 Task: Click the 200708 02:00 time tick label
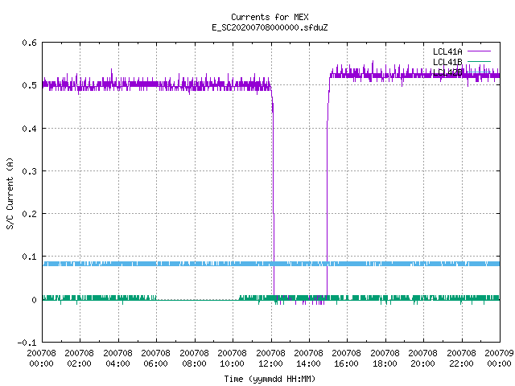click(79, 359)
